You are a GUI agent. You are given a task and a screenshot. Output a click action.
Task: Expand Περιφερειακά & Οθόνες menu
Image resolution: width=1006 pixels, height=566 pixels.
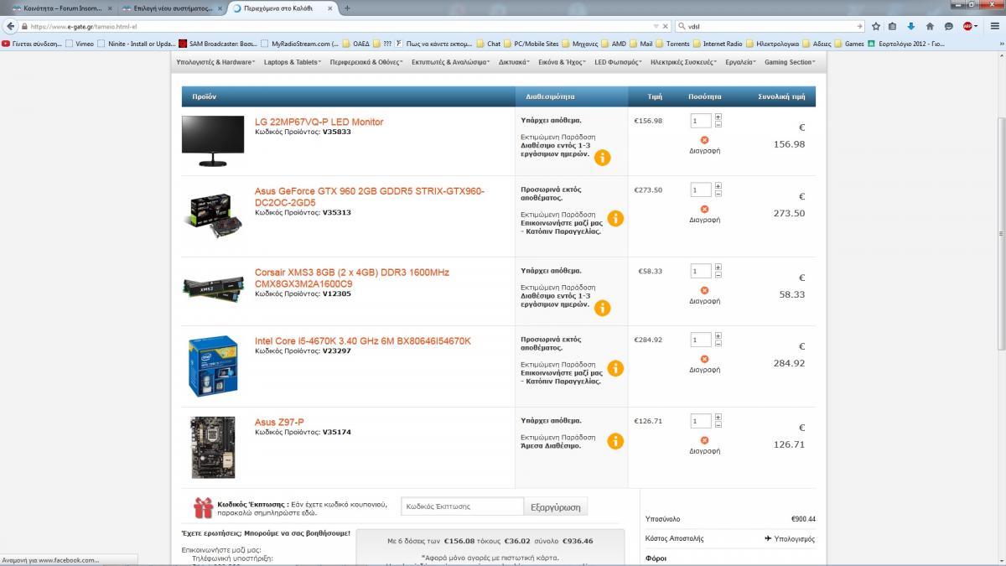click(x=366, y=62)
